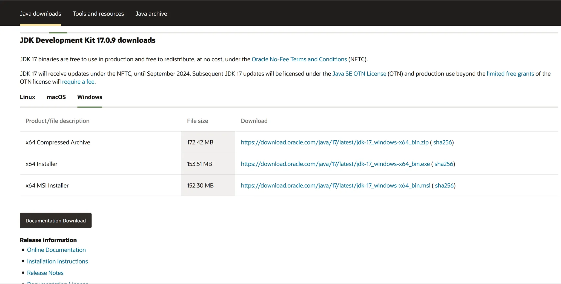Download the windows-x64 exe installer link
This screenshot has width=561, height=284.
tap(335, 164)
